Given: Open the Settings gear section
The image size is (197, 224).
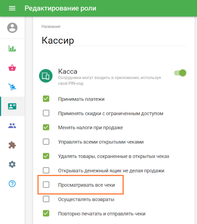Looking at the screenshot, I should (x=12, y=164).
